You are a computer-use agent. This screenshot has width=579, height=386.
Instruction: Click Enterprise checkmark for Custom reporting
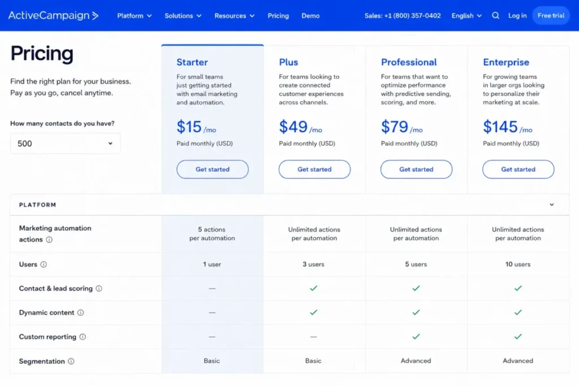coord(518,337)
